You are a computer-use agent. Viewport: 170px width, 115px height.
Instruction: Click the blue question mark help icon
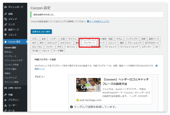(156, 66)
